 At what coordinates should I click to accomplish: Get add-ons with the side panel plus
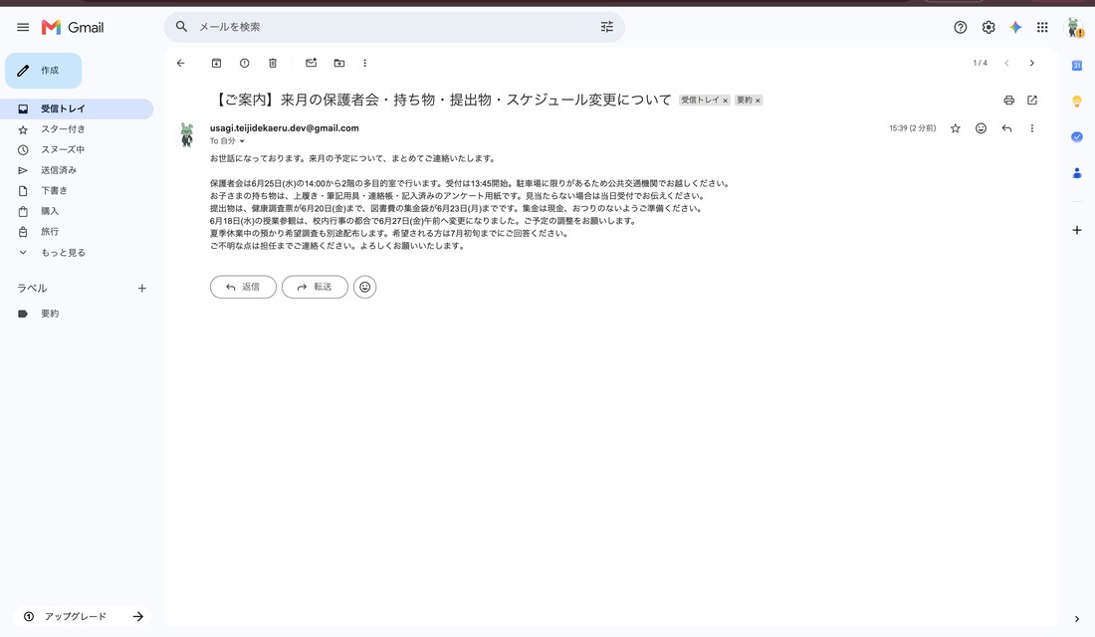(1077, 230)
